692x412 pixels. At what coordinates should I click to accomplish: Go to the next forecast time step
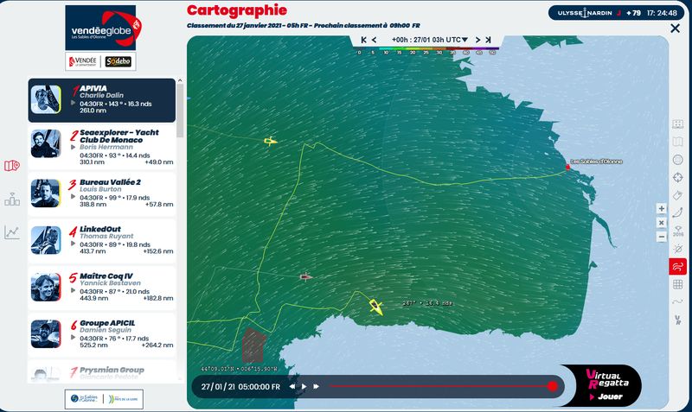(478, 40)
